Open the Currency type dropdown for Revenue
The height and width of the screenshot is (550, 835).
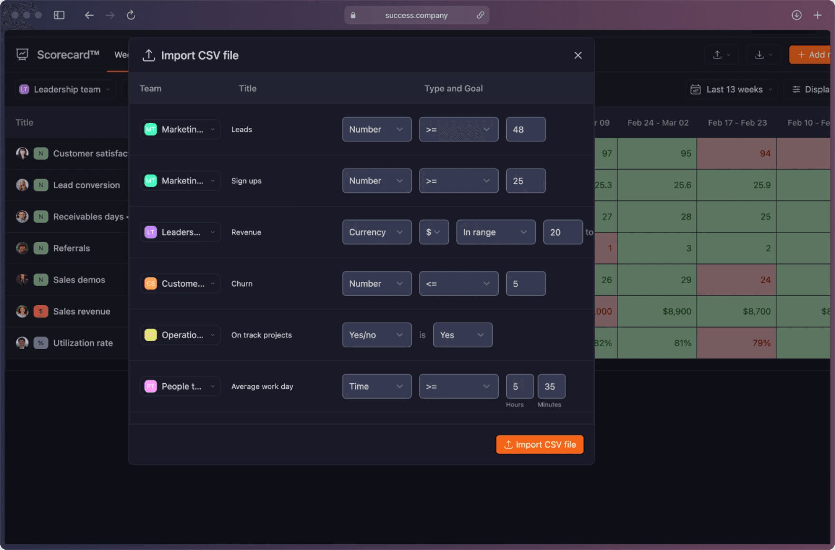click(x=377, y=232)
